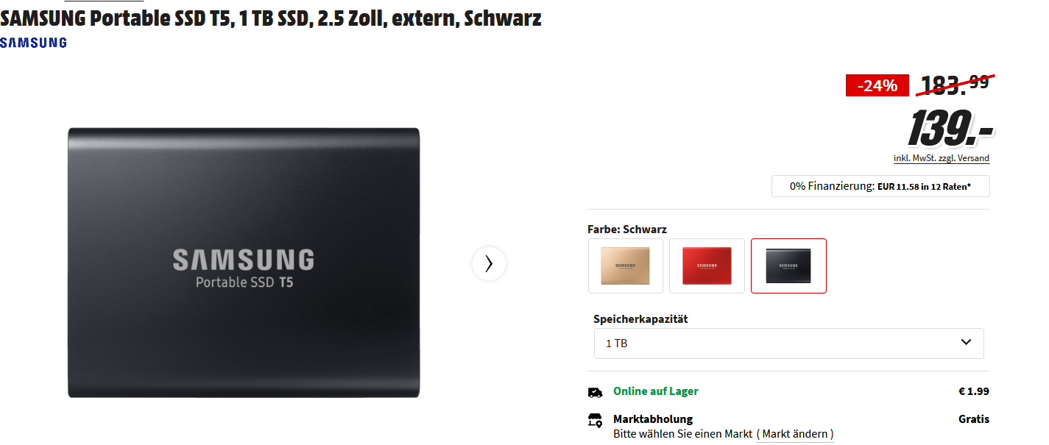Viewport: 1049px width, 445px height.
Task: Click the -24% discount badge
Action: pos(877,85)
